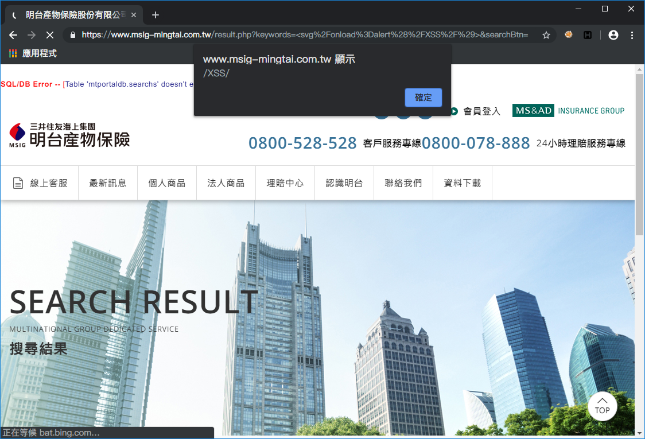Maximize the Chrome window
645x439 pixels.
[x=605, y=9]
